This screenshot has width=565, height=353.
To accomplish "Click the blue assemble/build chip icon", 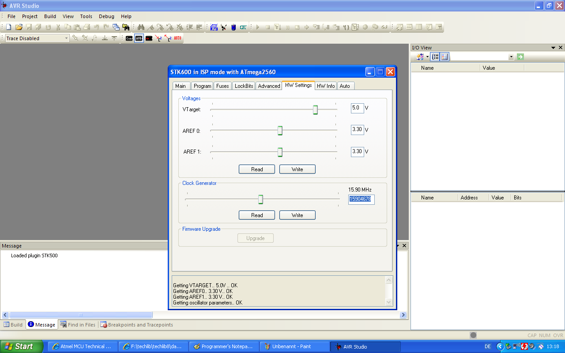I will click(x=214, y=27).
